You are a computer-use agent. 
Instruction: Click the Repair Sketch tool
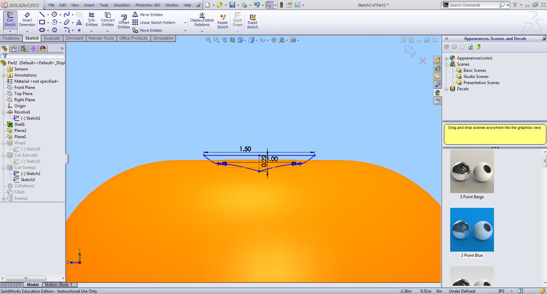click(223, 22)
